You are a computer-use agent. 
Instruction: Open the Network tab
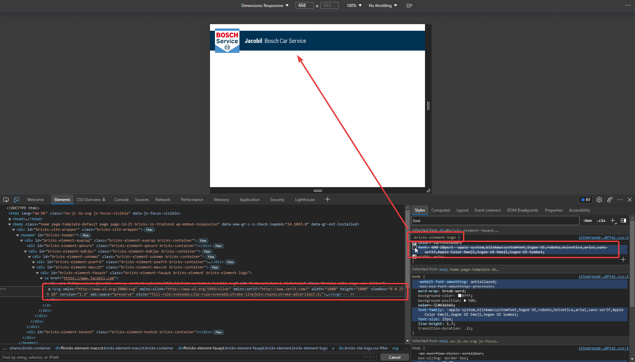coord(163,200)
